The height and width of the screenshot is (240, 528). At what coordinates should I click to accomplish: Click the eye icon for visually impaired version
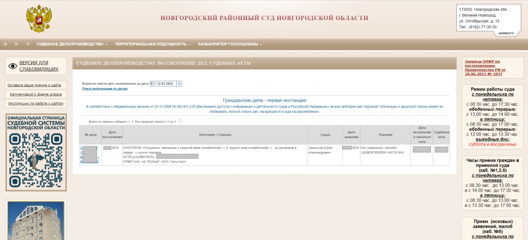click(x=12, y=66)
